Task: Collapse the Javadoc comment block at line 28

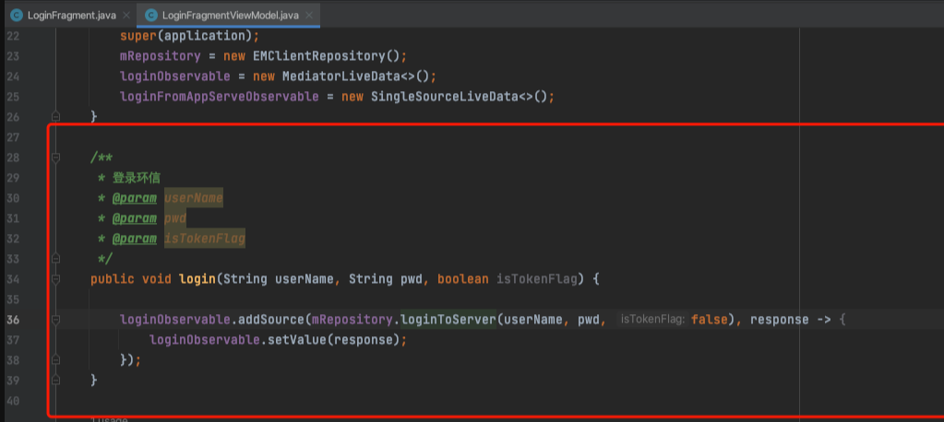Action: click(x=56, y=158)
